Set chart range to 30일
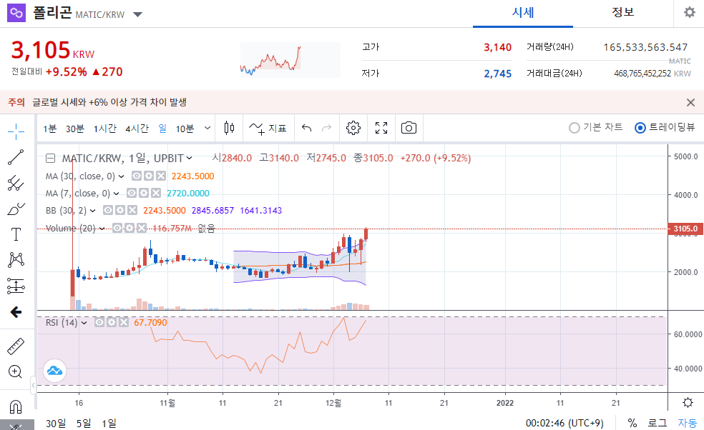This screenshot has width=704, height=430. point(56,423)
